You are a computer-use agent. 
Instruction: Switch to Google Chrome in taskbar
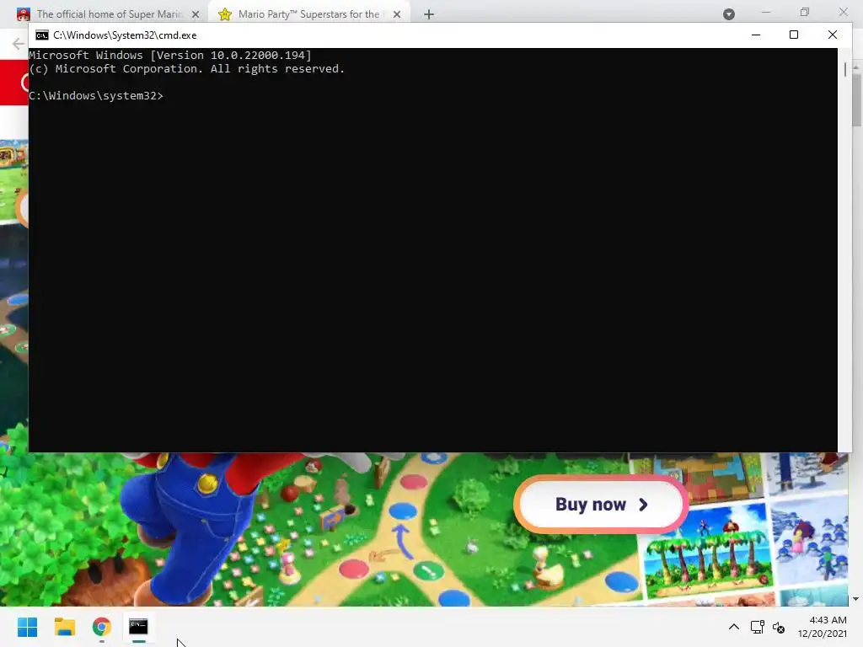coord(101,627)
